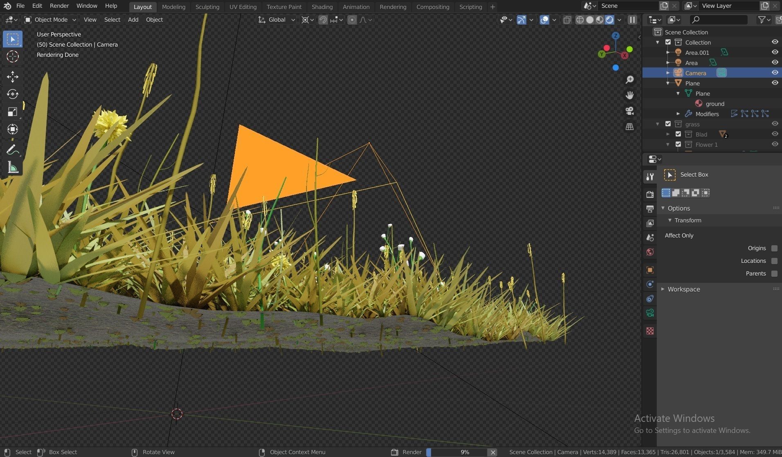Image resolution: width=782 pixels, height=457 pixels.
Task: Open the World properties tab icon
Action: [x=650, y=252]
